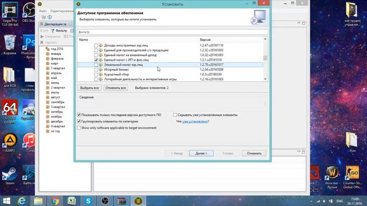Viewport: 367px width, 206px height.
Task: Open Google Chrome from taskbar
Action: click(55, 201)
